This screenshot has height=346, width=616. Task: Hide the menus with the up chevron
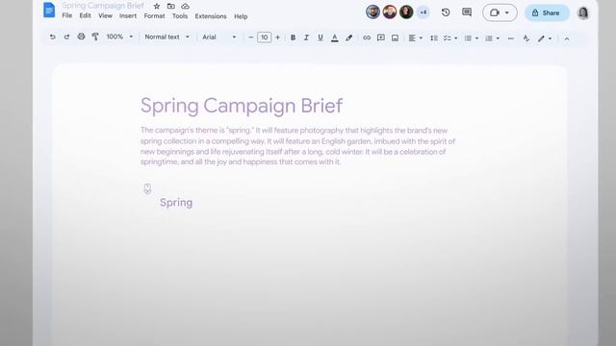(x=567, y=38)
